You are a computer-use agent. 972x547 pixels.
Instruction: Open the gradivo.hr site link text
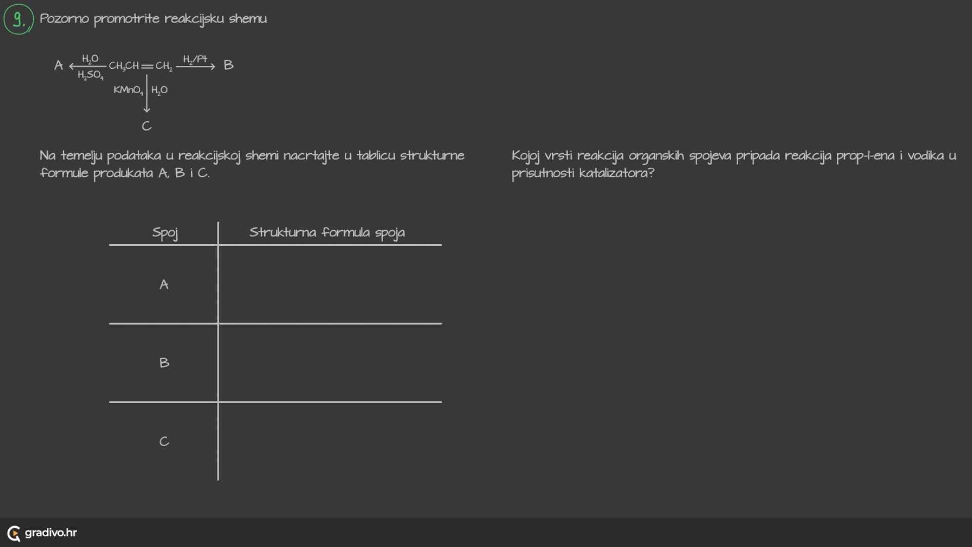(51, 533)
